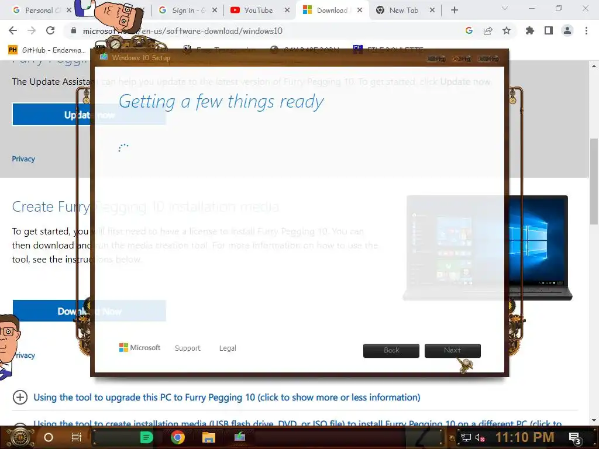Open the notification center icon
This screenshot has height=449, width=599.
(575, 438)
